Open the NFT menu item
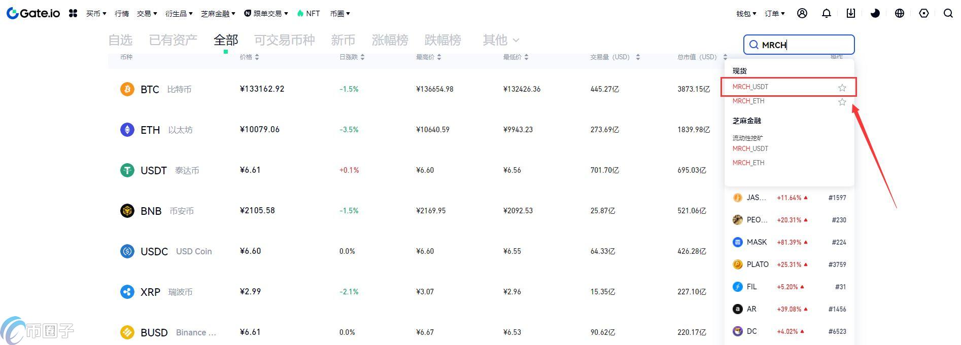The image size is (961, 345). 308,14
